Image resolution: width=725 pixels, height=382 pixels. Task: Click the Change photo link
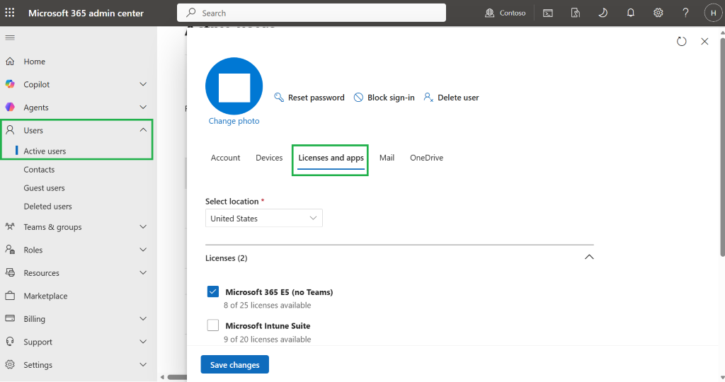pyautogui.click(x=234, y=121)
